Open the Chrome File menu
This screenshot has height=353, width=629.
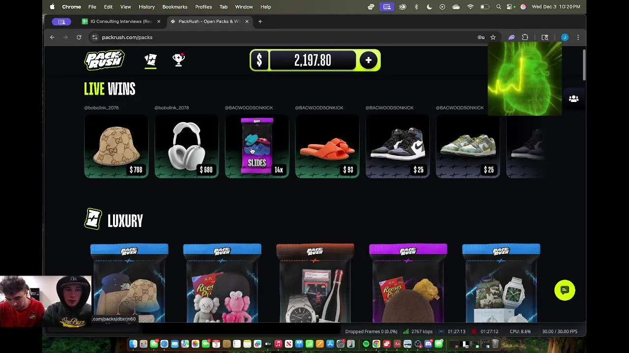pyautogui.click(x=92, y=7)
